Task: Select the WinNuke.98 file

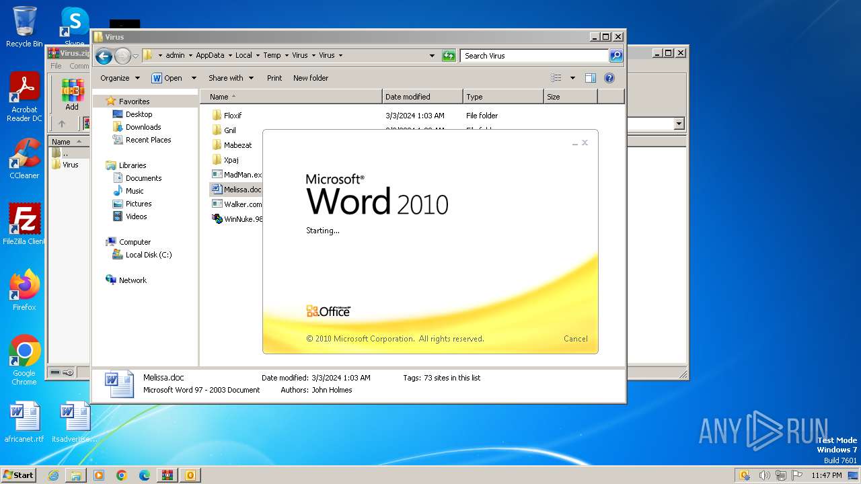Action: pos(237,219)
